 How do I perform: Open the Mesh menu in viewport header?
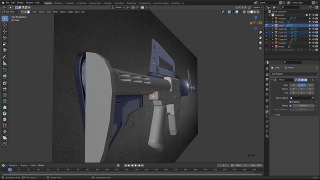pyautogui.click(x=55, y=12)
